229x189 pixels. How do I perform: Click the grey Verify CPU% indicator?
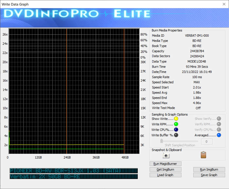point(219,130)
